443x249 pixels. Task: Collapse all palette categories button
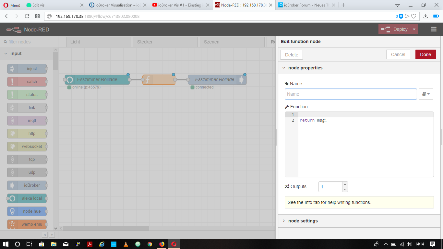point(45,235)
